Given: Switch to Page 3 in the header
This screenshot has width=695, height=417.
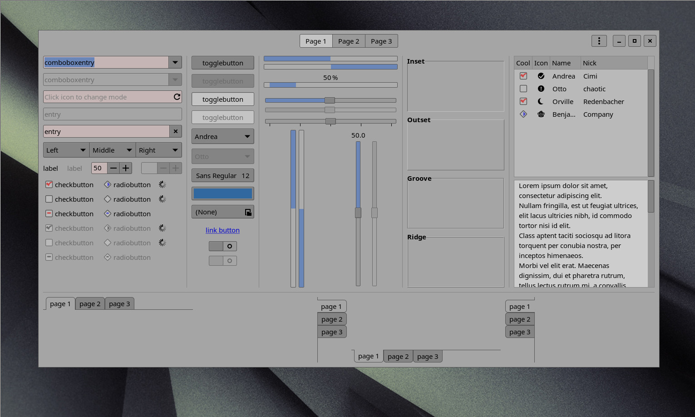Looking at the screenshot, I should 381,41.
